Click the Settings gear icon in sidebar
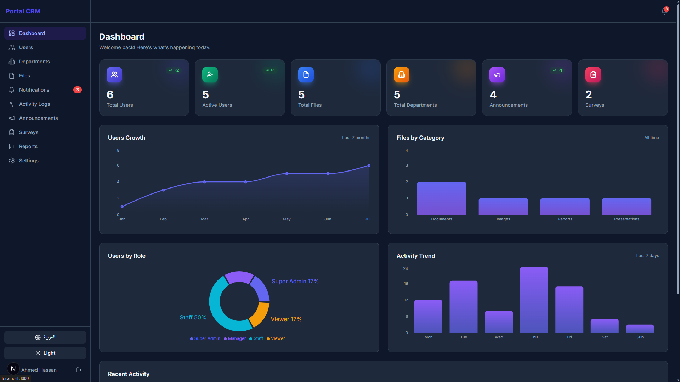Screen dimensions: 680x382 (x=12, y=161)
